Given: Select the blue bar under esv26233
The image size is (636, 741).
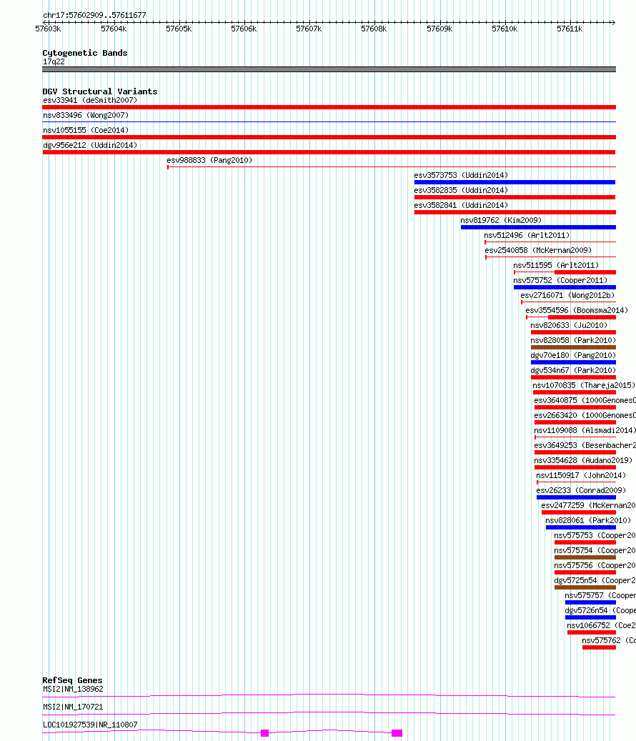Looking at the screenshot, I should tap(576, 497).
